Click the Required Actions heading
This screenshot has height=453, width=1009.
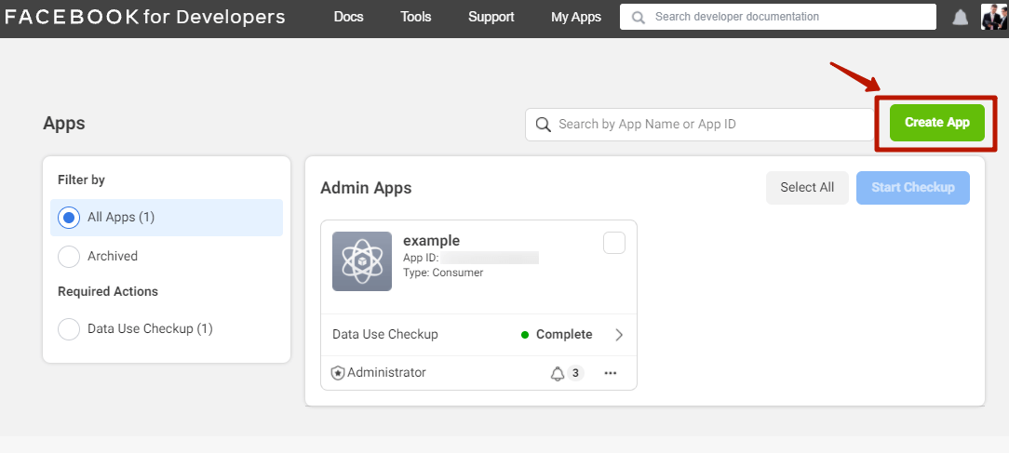click(107, 291)
